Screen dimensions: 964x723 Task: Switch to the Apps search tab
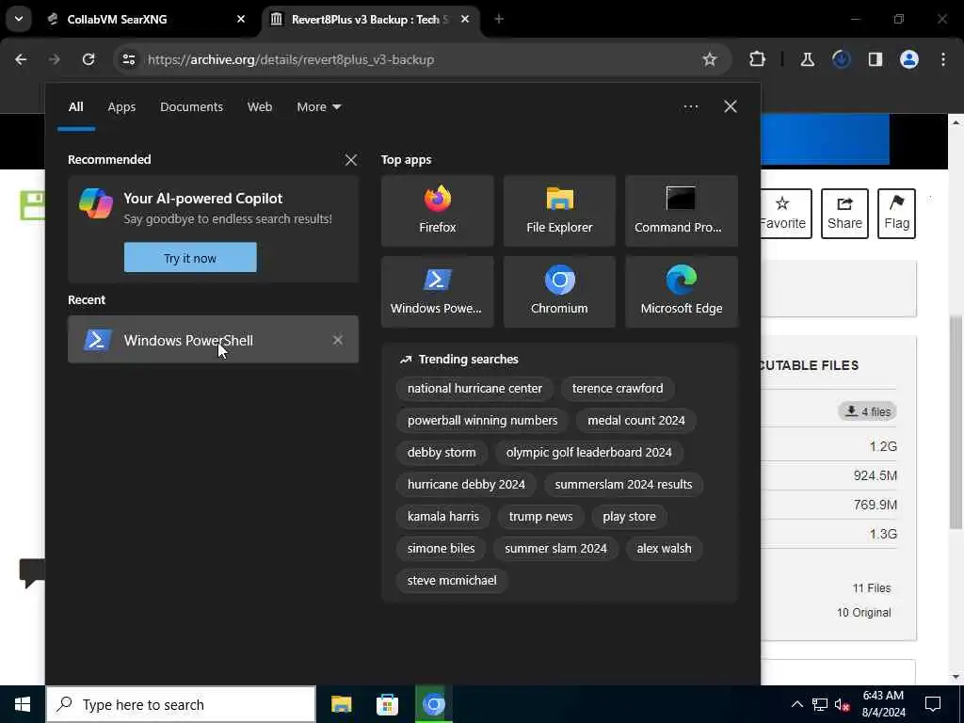tap(121, 107)
